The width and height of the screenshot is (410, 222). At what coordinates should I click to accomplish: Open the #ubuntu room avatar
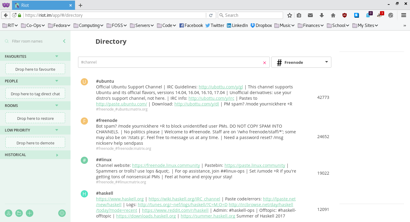click(84, 81)
